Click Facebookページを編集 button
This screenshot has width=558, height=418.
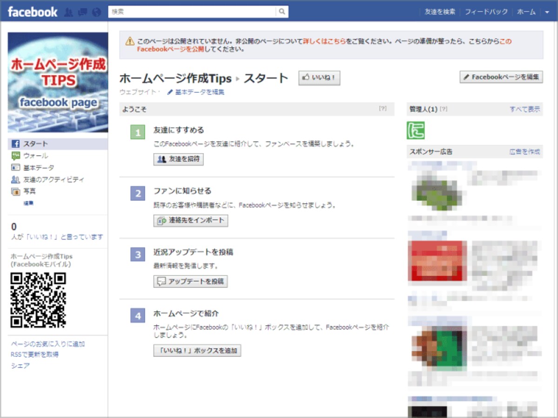501,77
